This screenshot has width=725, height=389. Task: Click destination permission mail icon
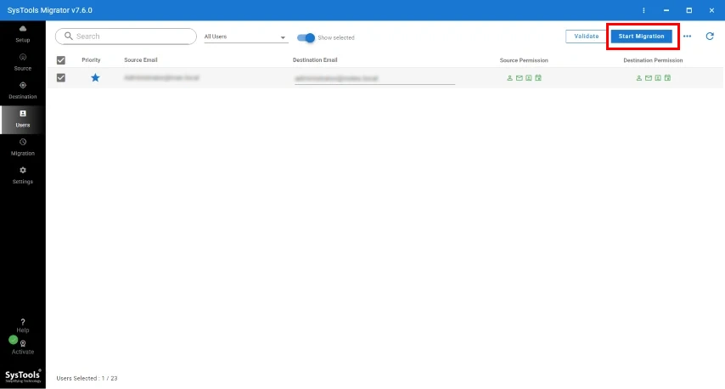pyautogui.click(x=649, y=78)
